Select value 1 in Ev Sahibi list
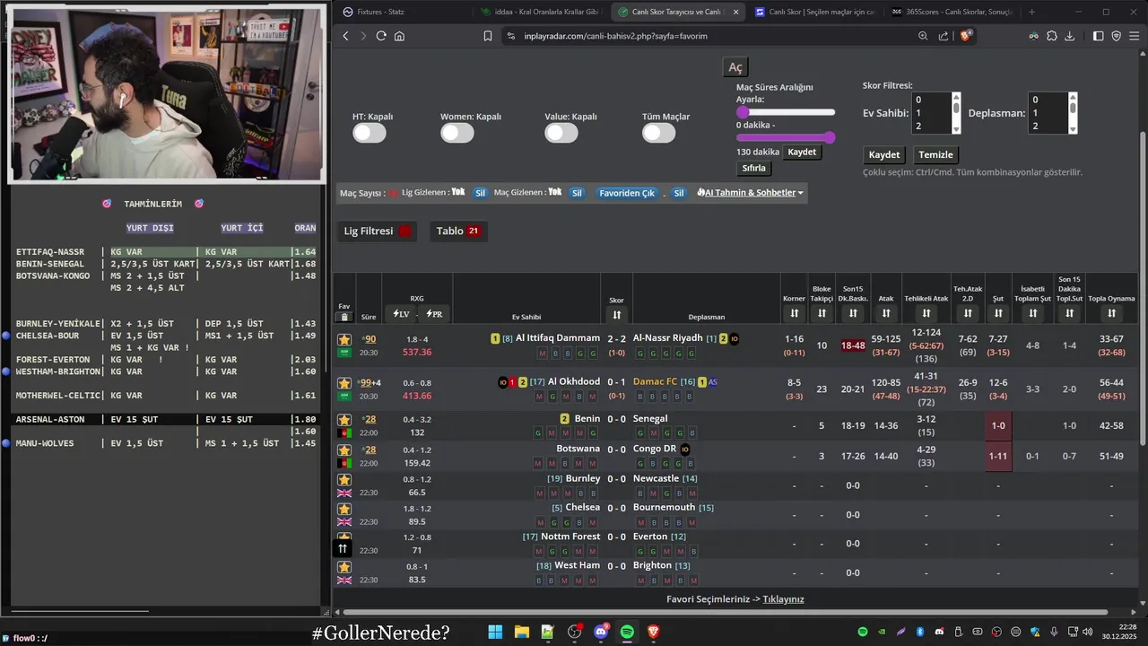Viewport: 1148px width, 646px height. 931,113
